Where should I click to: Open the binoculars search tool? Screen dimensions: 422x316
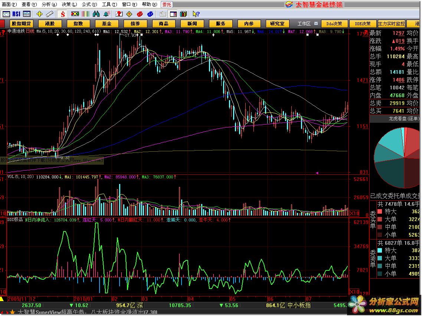(x=96, y=14)
